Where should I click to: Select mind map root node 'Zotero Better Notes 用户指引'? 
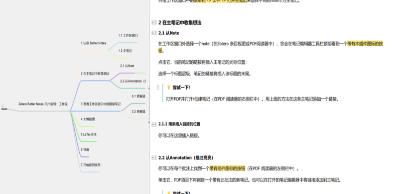click(43, 104)
